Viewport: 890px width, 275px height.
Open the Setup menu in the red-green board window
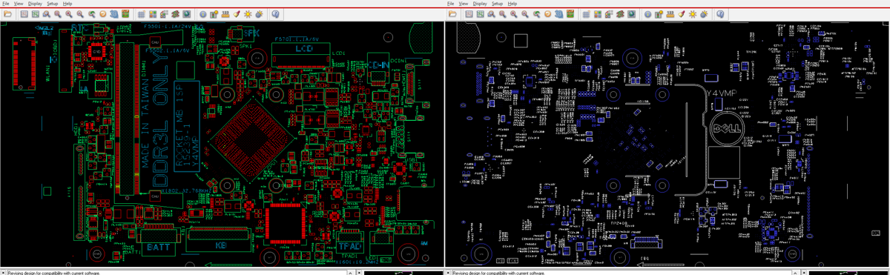point(52,4)
